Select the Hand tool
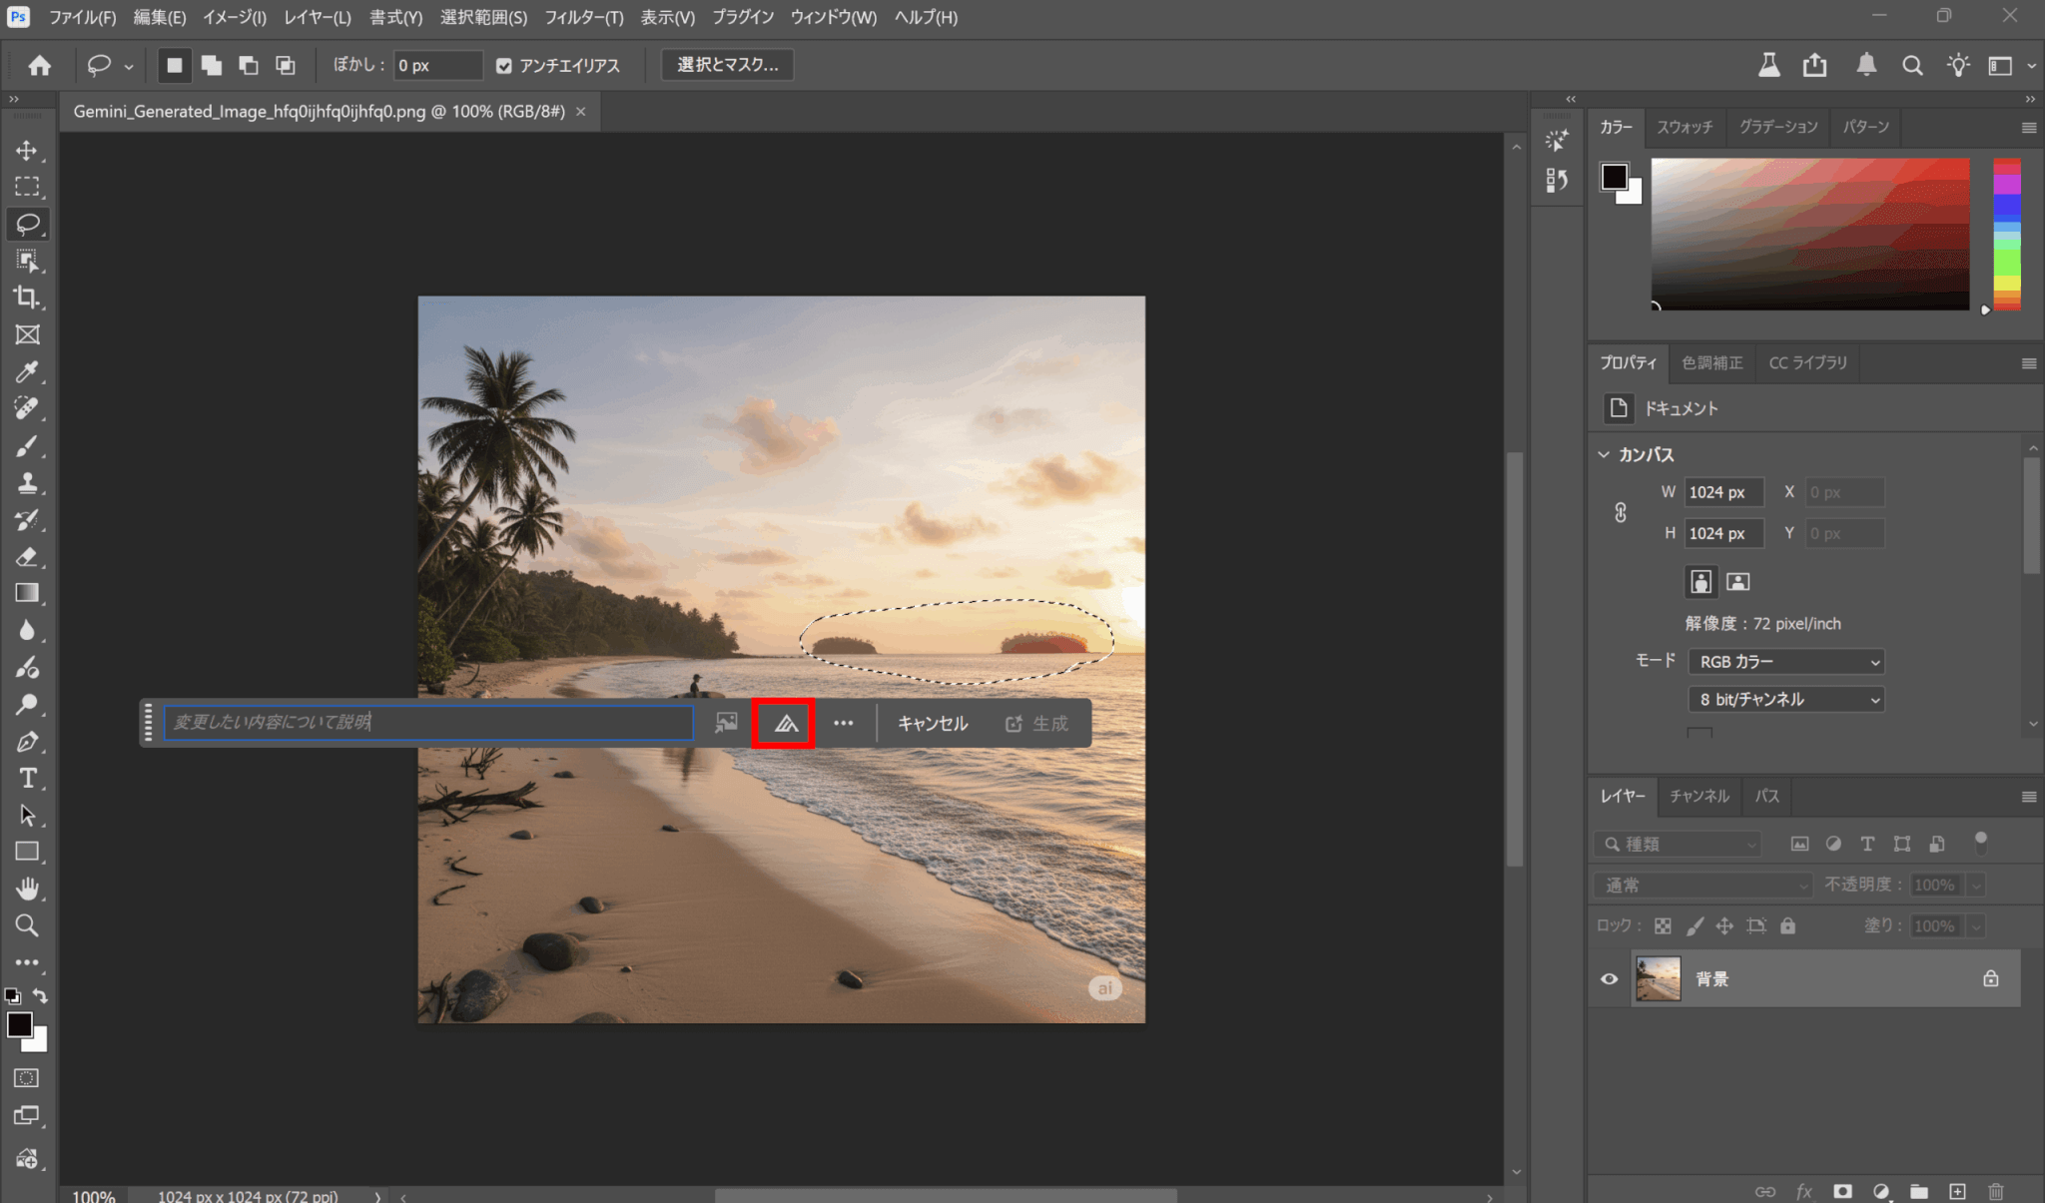Screen dimensions: 2045x1203 [27, 888]
